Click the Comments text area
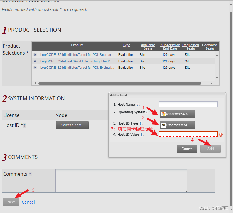Screen dimensions: 233x213 point(121,181)
